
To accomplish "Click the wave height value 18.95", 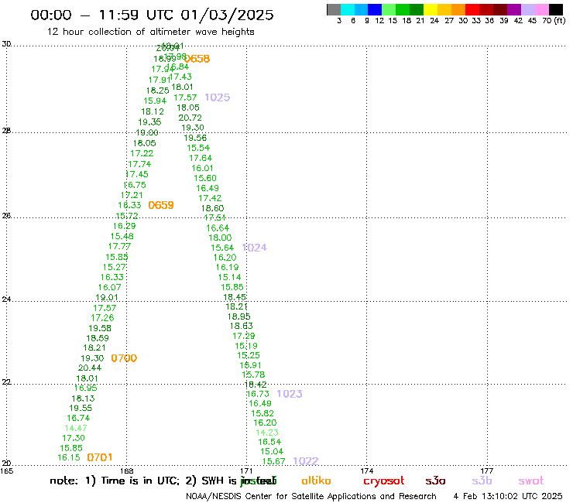I will (x=239, y=317).
